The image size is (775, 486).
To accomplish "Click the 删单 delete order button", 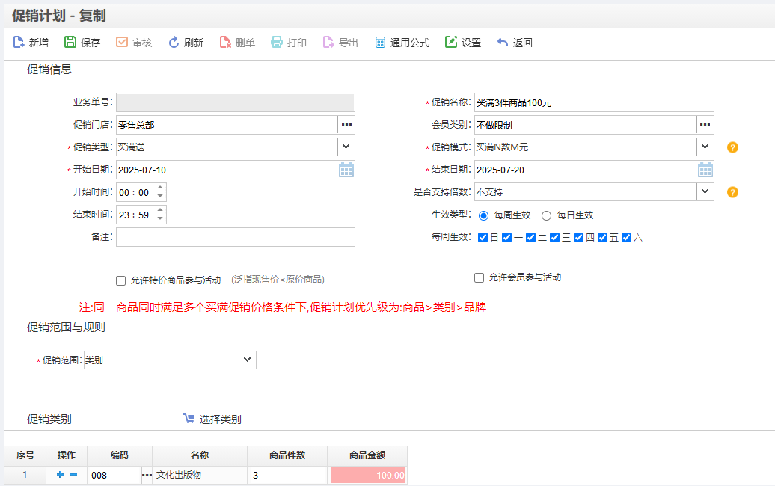I will [x=237, y=43].
